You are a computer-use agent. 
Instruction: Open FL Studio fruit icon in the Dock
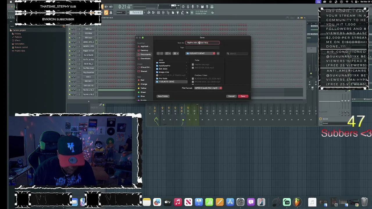(297, 202)
